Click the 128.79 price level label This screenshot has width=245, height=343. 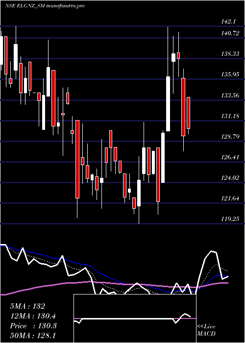click(x=230, y=137)
